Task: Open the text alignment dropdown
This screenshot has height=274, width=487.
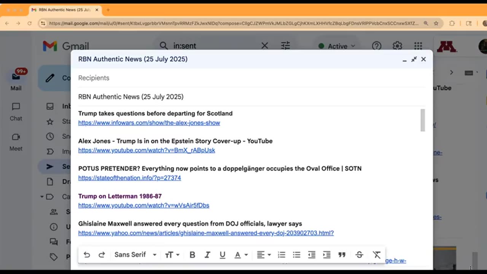Action: 263,255
